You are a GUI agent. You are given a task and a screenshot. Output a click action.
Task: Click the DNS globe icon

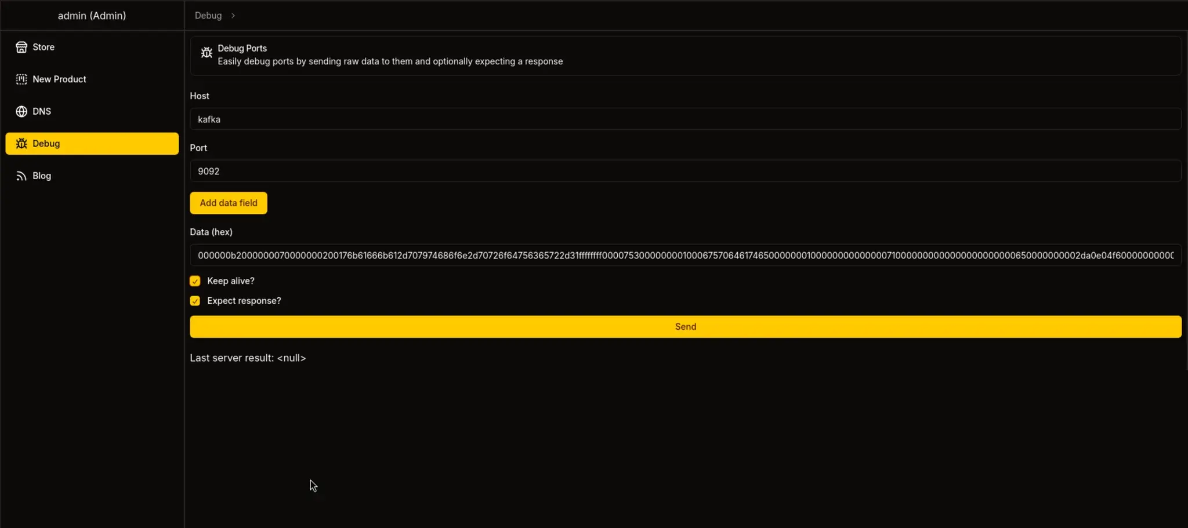21,111
